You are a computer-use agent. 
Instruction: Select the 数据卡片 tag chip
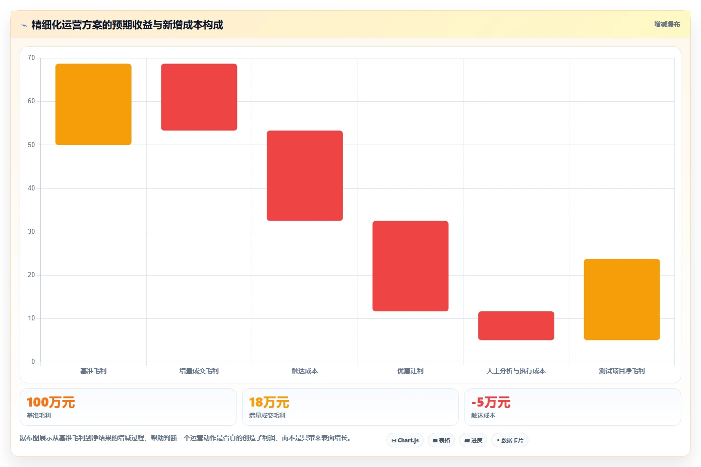coord(510,440)
